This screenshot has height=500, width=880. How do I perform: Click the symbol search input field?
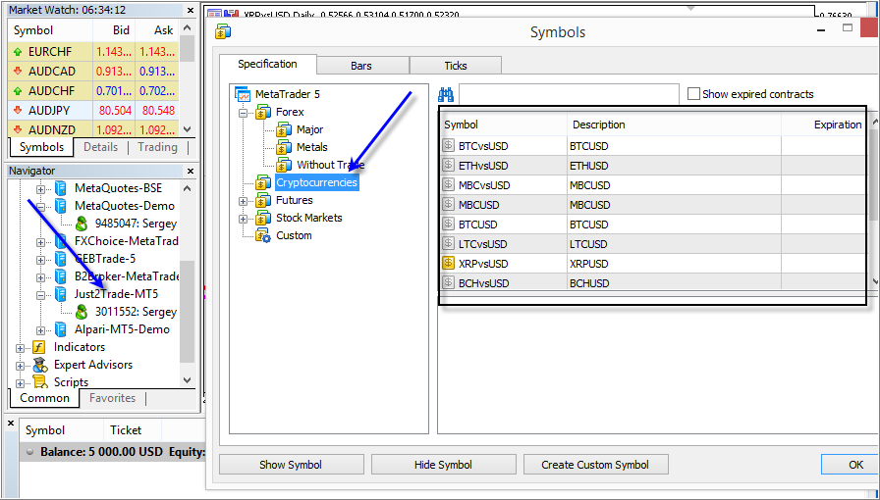pyautogui.click(x=569, y=93)
